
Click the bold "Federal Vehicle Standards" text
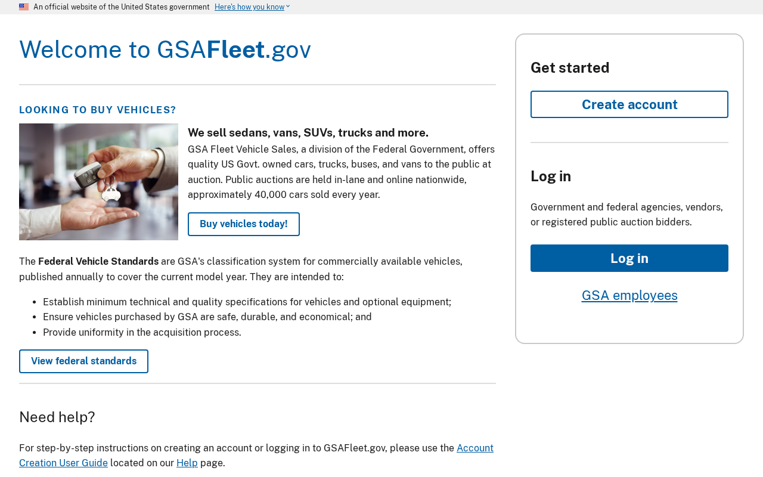click(98, 262)
